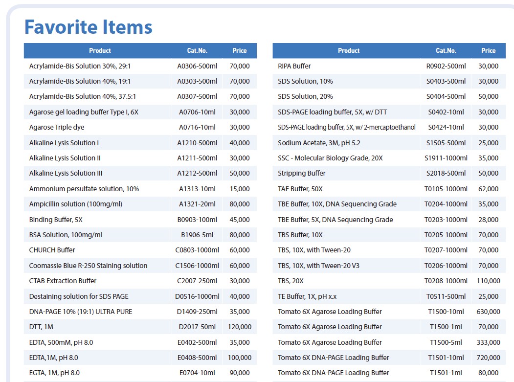Image resolution: width=514 pixels, height=382 pixels.
Task: Click TAE Buffer, 50X product name
Action: coord(300,189)
